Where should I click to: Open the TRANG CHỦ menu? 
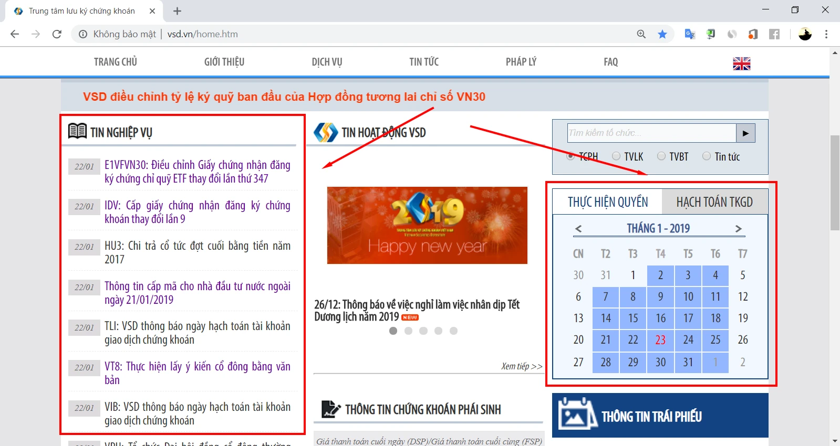(x=116, y=62)
